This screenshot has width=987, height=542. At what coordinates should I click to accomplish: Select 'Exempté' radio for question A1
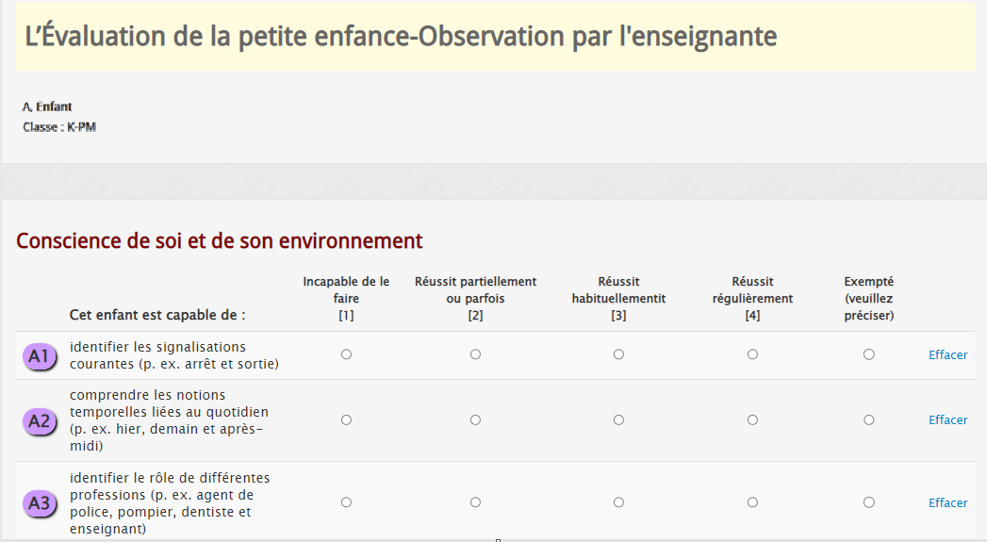868,354
